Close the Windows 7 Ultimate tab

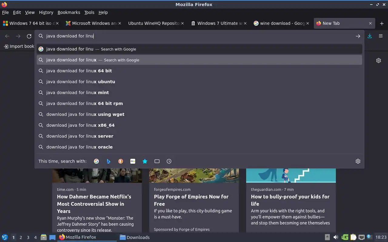click(x=245, y=23)
